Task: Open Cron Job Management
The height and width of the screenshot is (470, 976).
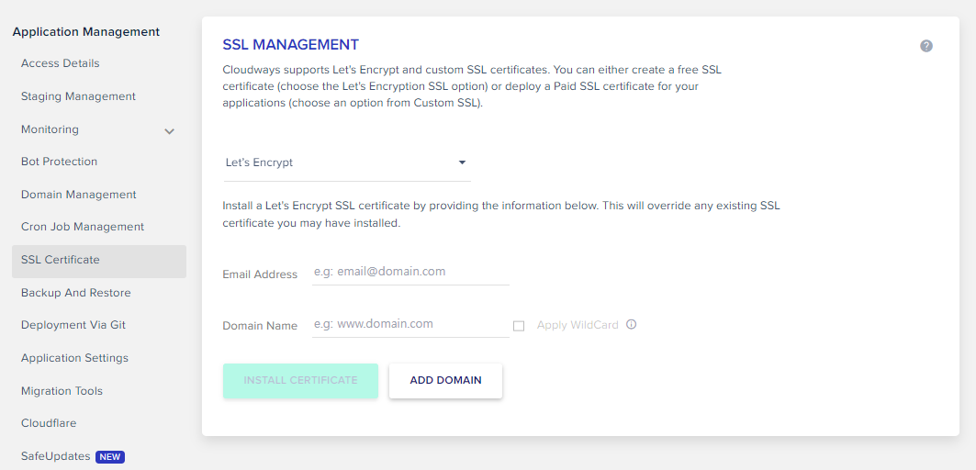Action: [83, 228]
